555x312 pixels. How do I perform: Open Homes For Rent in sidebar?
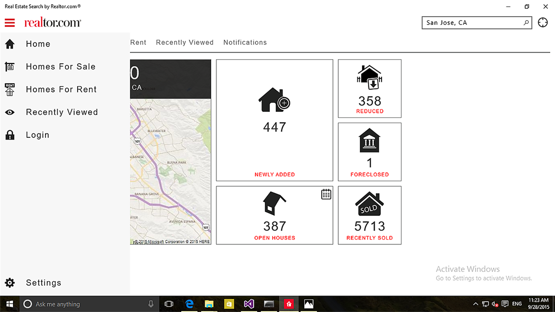pyautogui.click(x=65, y=89)
